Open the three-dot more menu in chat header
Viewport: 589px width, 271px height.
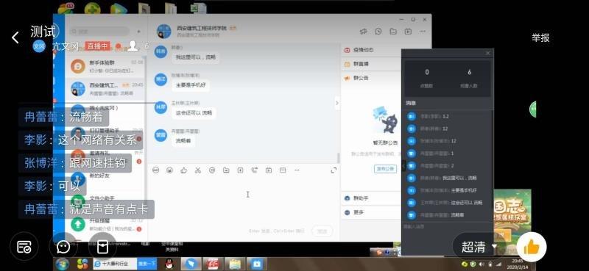tap(423, 32)
